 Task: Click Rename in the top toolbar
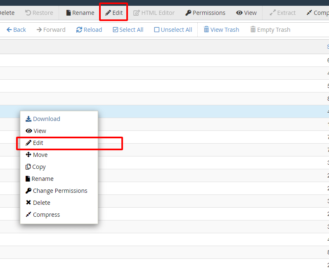80,13
